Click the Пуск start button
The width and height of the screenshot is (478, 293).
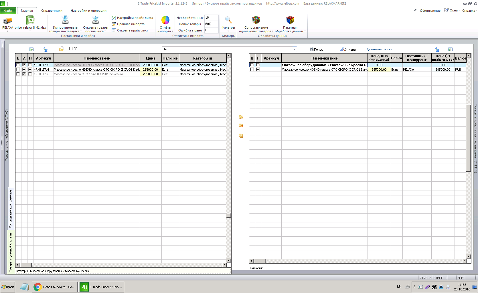coord(8,287)
